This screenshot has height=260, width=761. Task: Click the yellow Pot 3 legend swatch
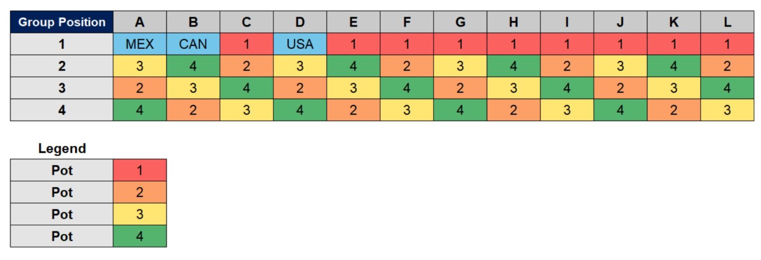click(x=140, y=214)
